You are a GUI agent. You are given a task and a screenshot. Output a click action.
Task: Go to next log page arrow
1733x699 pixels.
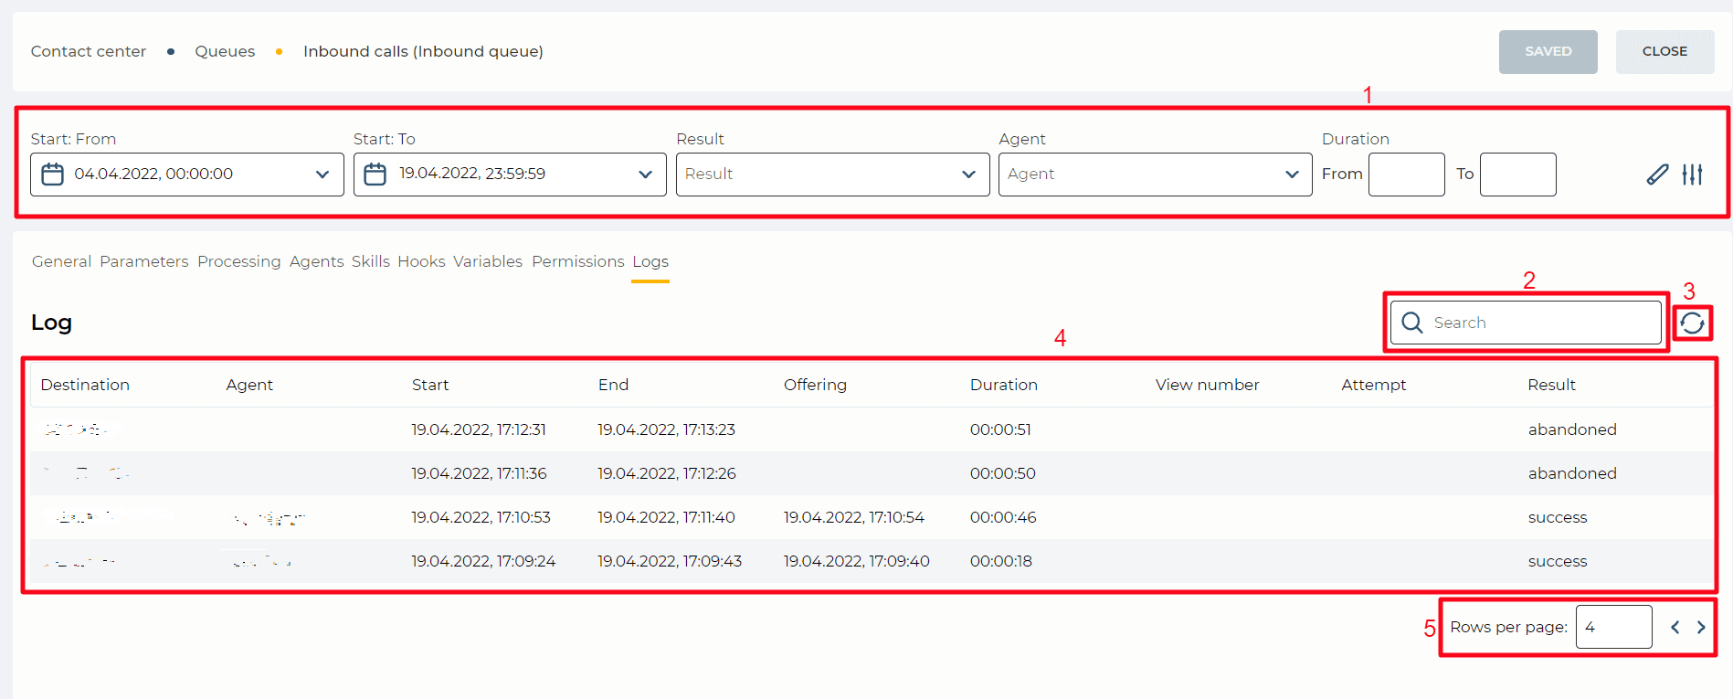[x=1701, y=627]
